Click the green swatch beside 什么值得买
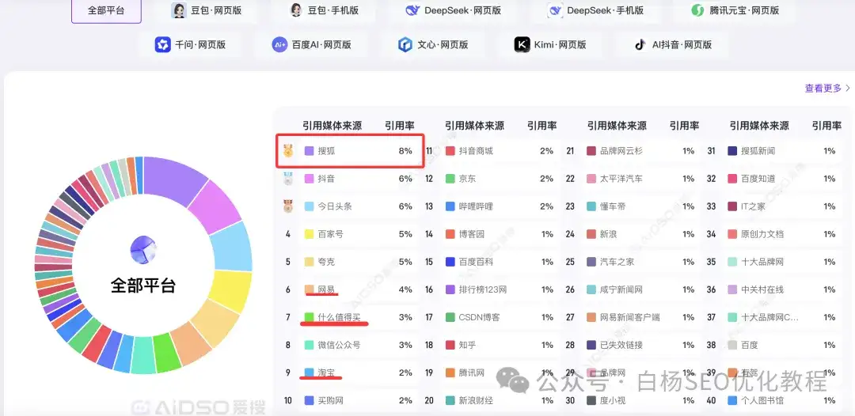 tap(310, 317)
